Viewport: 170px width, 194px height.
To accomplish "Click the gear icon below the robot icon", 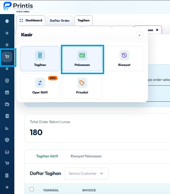I will coord(7,33).
